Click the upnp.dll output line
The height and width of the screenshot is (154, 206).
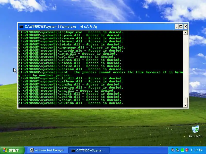click(68, 54)
